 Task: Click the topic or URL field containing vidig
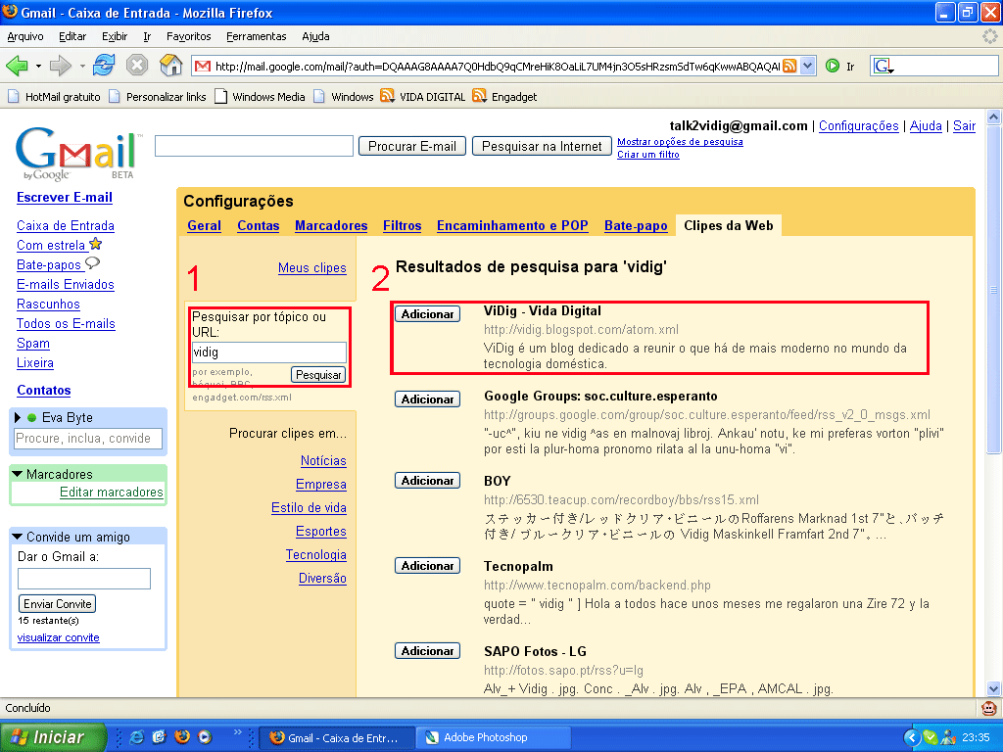coord(269,352)
